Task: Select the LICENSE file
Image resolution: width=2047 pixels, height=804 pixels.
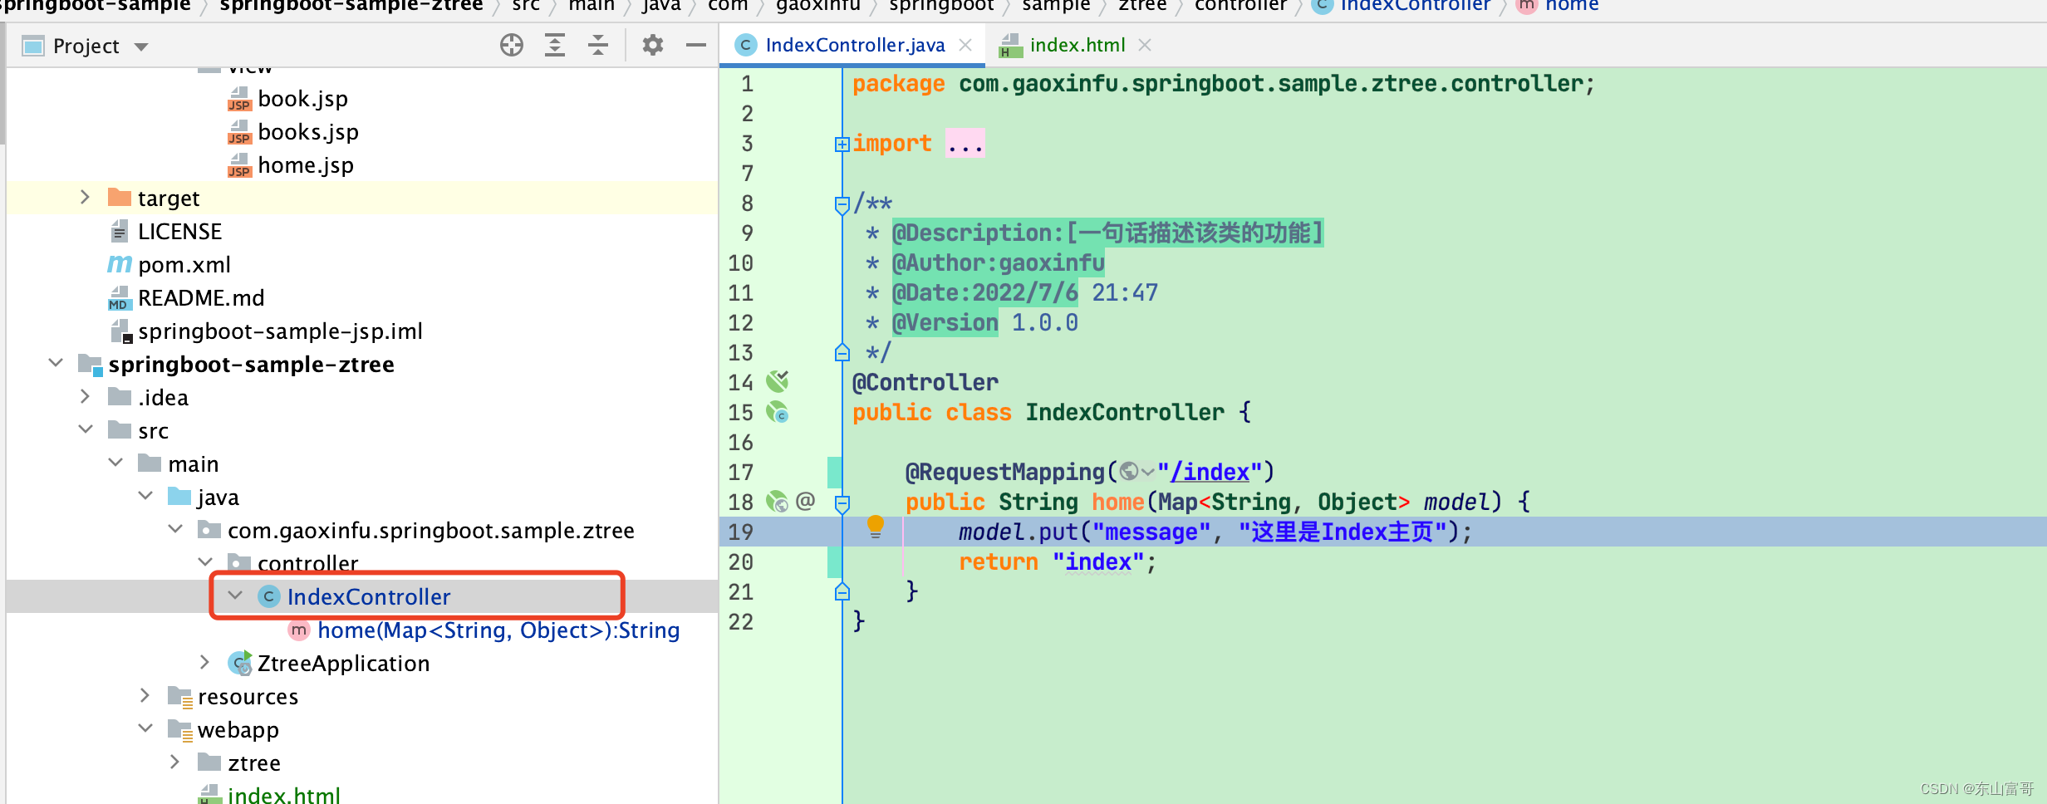Action: (180, 232)
